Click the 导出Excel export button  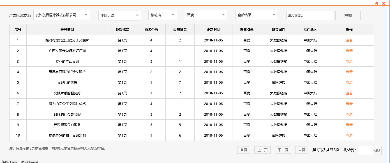coord(10,162)
